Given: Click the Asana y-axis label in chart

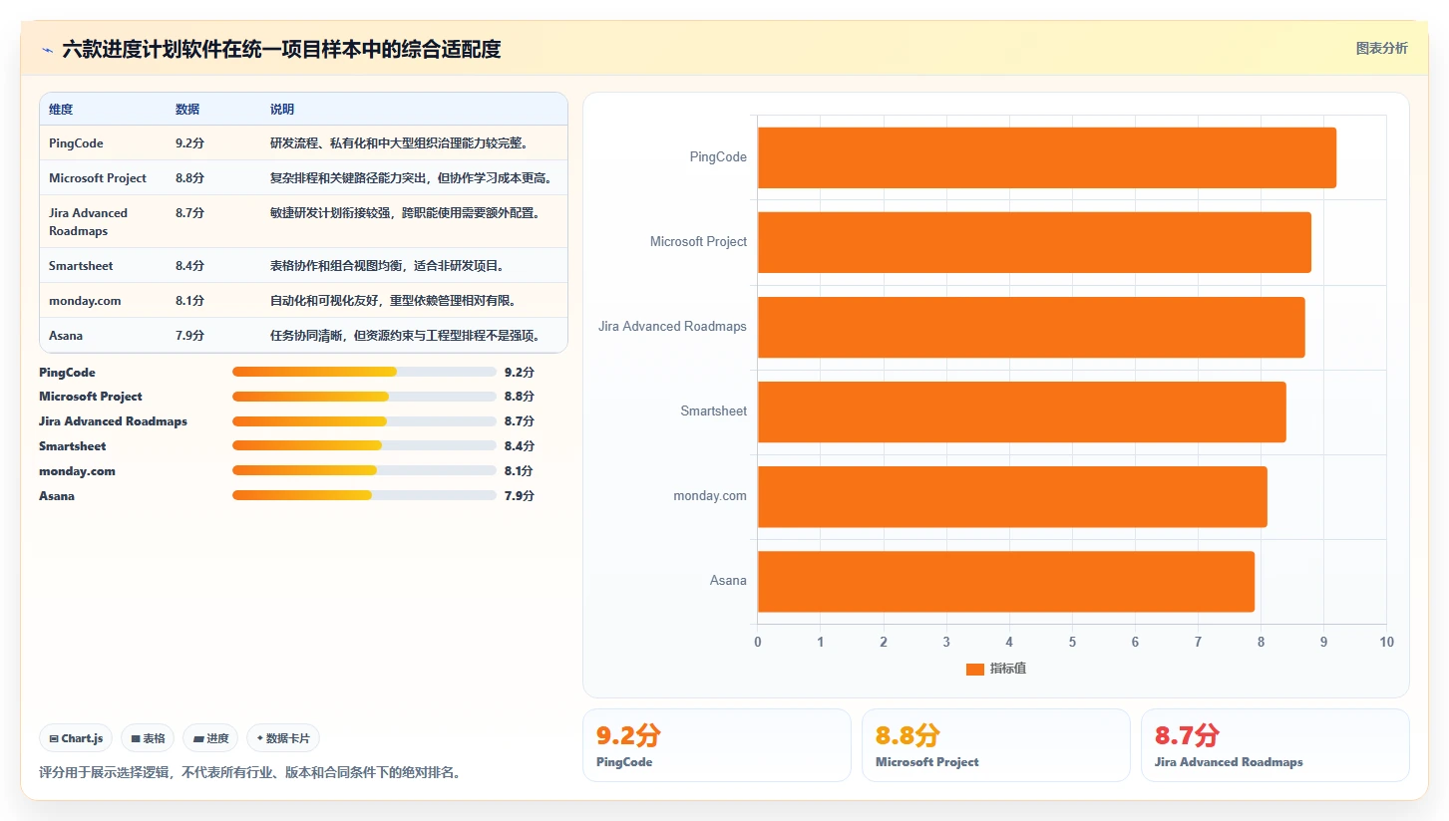Looking at the screenshot, I should click(x=728, y=581).
